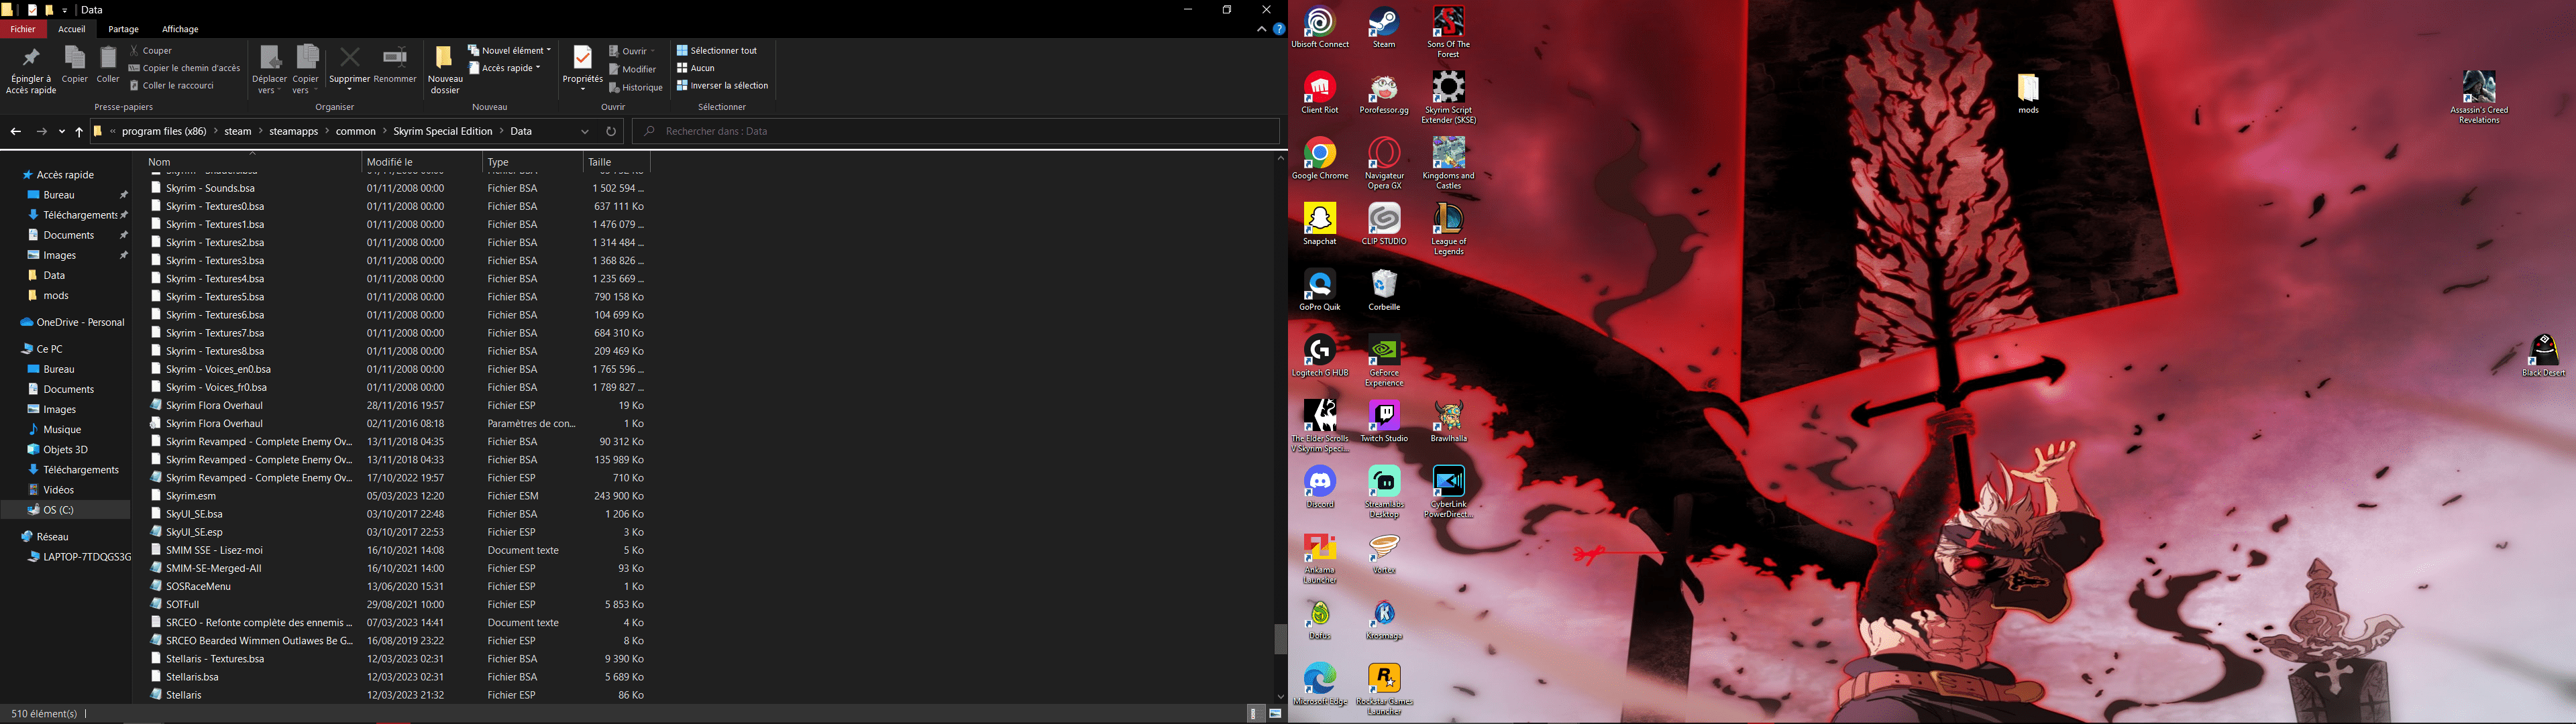This screenshot has height=724, width=2576.
Task: Create a folder with Nouveau dossier
Action: tap(445, 70)
